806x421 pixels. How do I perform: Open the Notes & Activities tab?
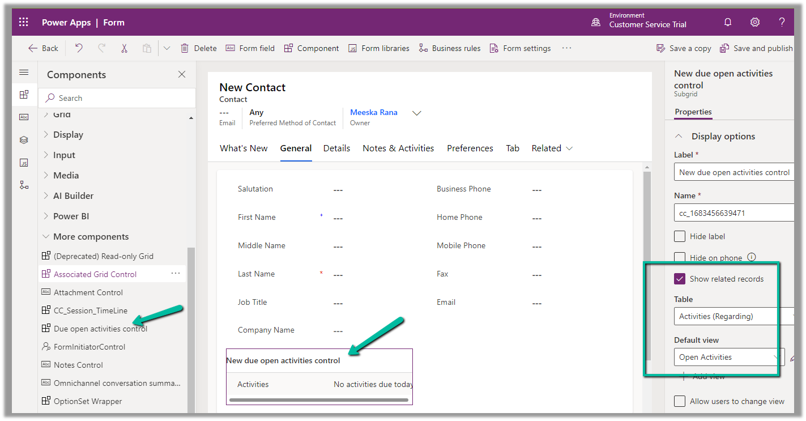[398, 148]
